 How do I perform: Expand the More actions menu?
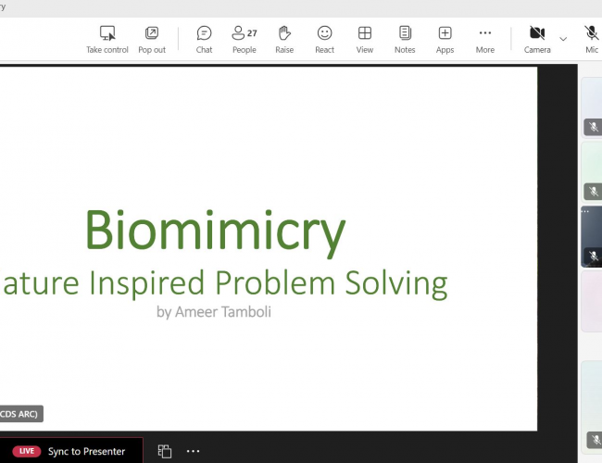pyautogui.click(x=485, y=39)
